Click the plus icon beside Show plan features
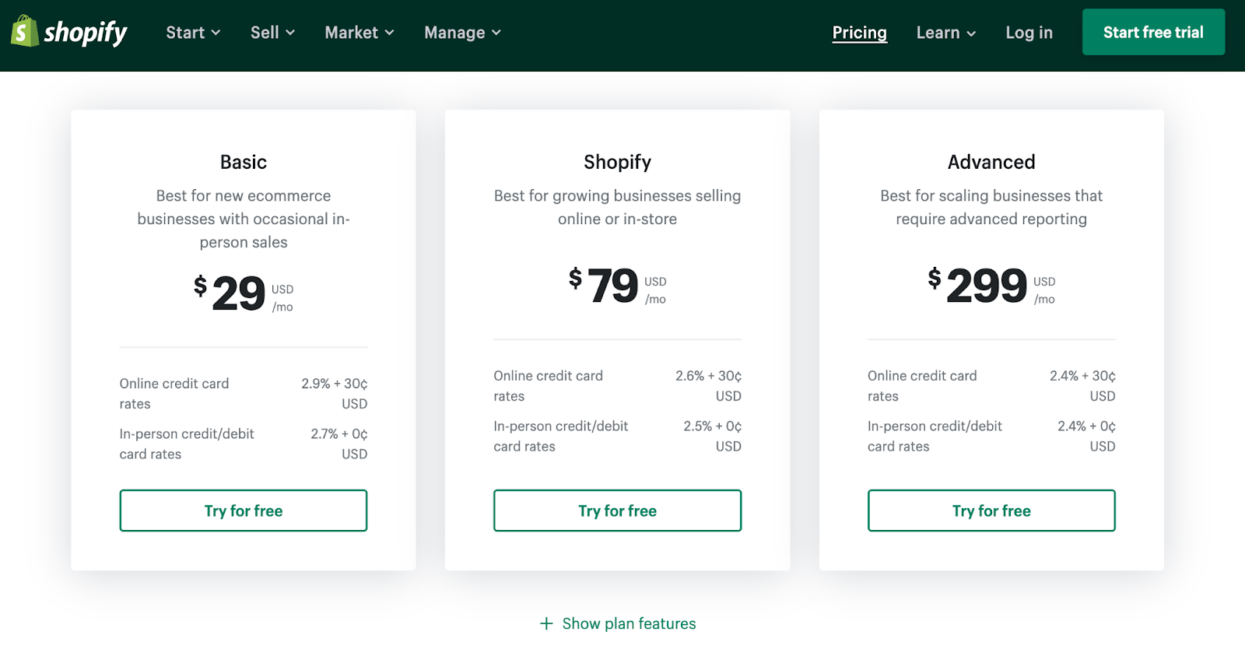Screen dimensions: 1245x649 tap(546, 623)
